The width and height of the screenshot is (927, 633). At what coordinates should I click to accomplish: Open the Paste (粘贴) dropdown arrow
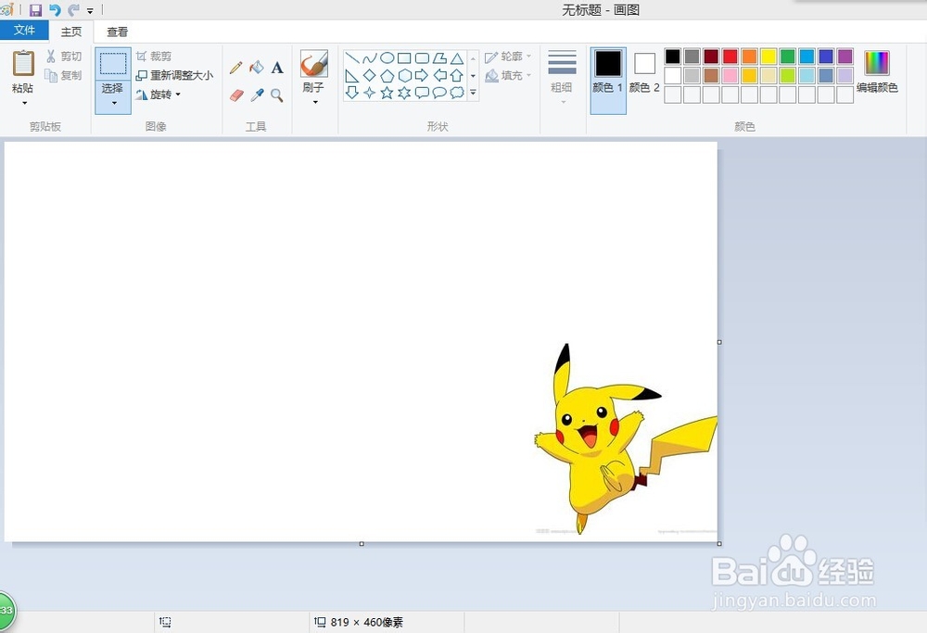tap(24, 103)
